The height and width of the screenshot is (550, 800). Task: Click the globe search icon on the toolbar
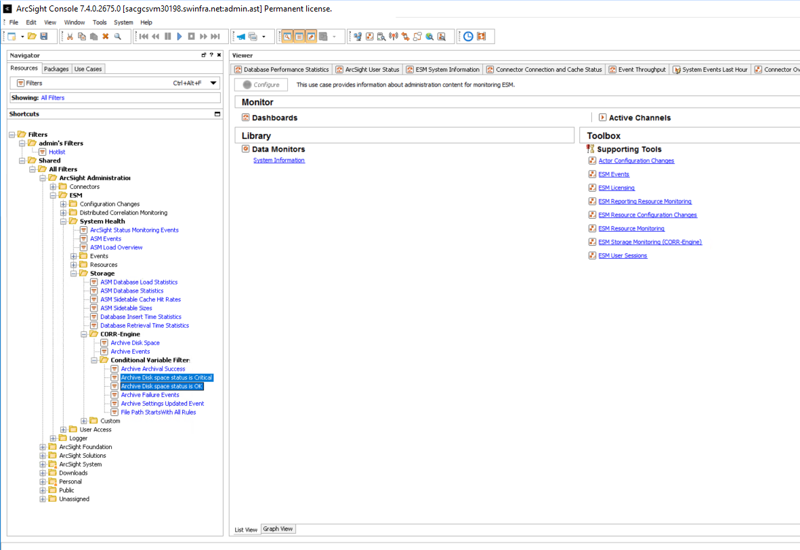(429, 37)
